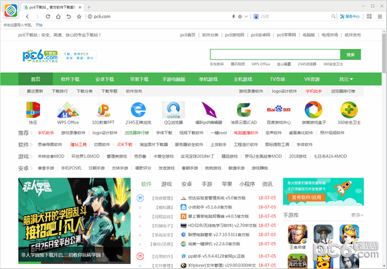Open pp助手 v5.9.4.4128 download entry

pos(216,256)
